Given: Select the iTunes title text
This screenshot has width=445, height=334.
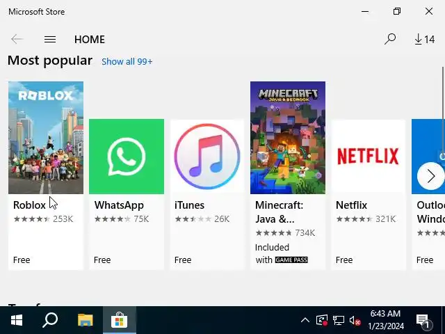Looking at the screenshot, I should point(189,205).
